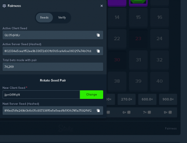Click the 6× hits indicator

click(x=126, y=112)
